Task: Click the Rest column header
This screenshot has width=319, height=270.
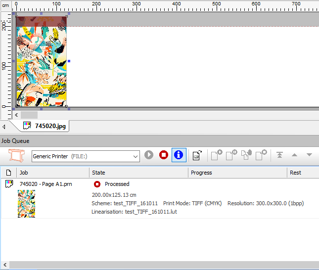Action: [x=303, y=173]
